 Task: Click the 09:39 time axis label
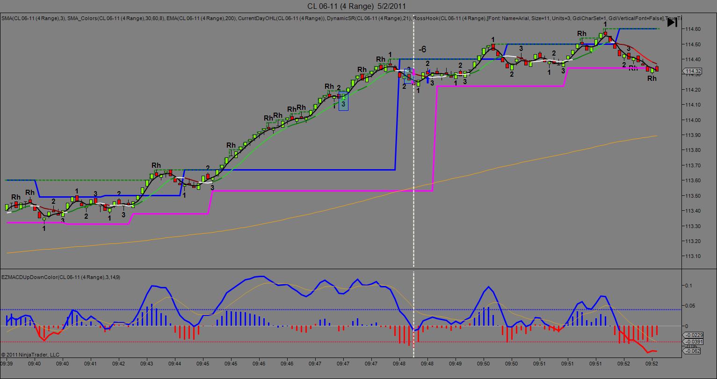point(7,363)
